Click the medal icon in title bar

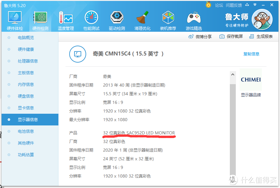click(208, 5)
